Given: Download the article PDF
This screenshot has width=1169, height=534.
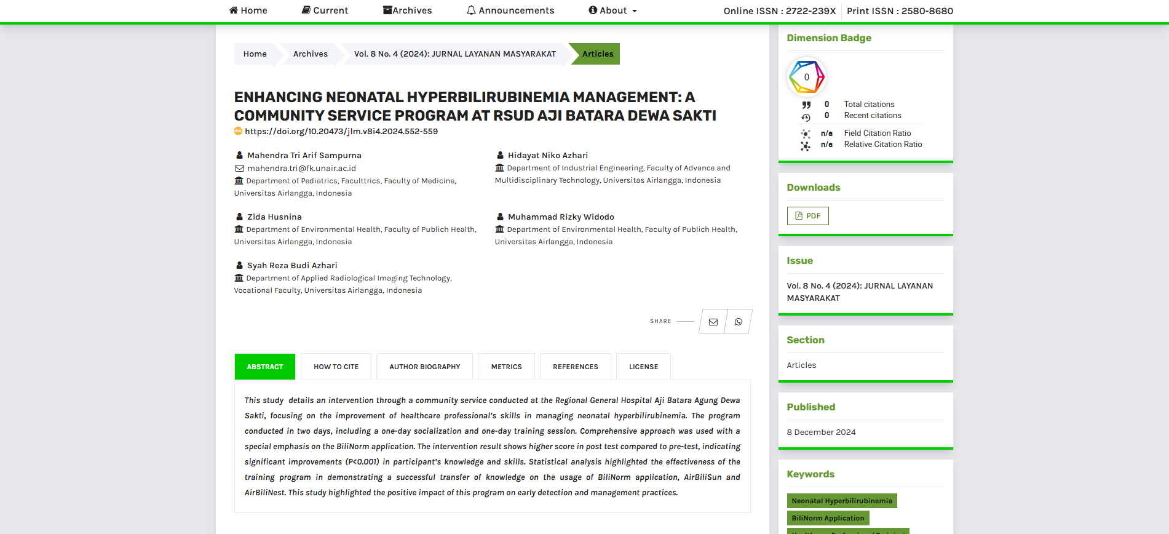Looking at the screenshot, I should 807,216.
